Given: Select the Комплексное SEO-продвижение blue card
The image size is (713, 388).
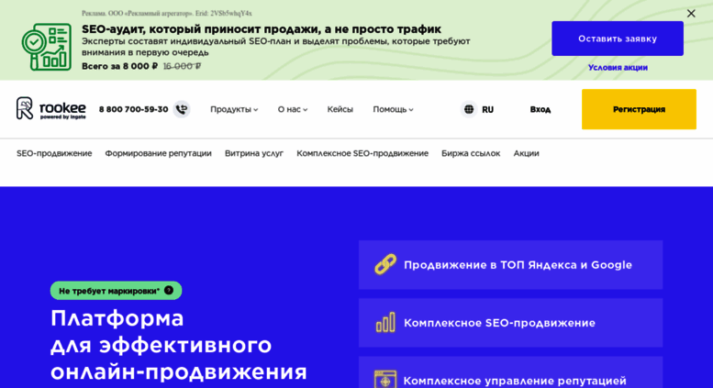Looking at the screenshot, I should tap(510, 323).
